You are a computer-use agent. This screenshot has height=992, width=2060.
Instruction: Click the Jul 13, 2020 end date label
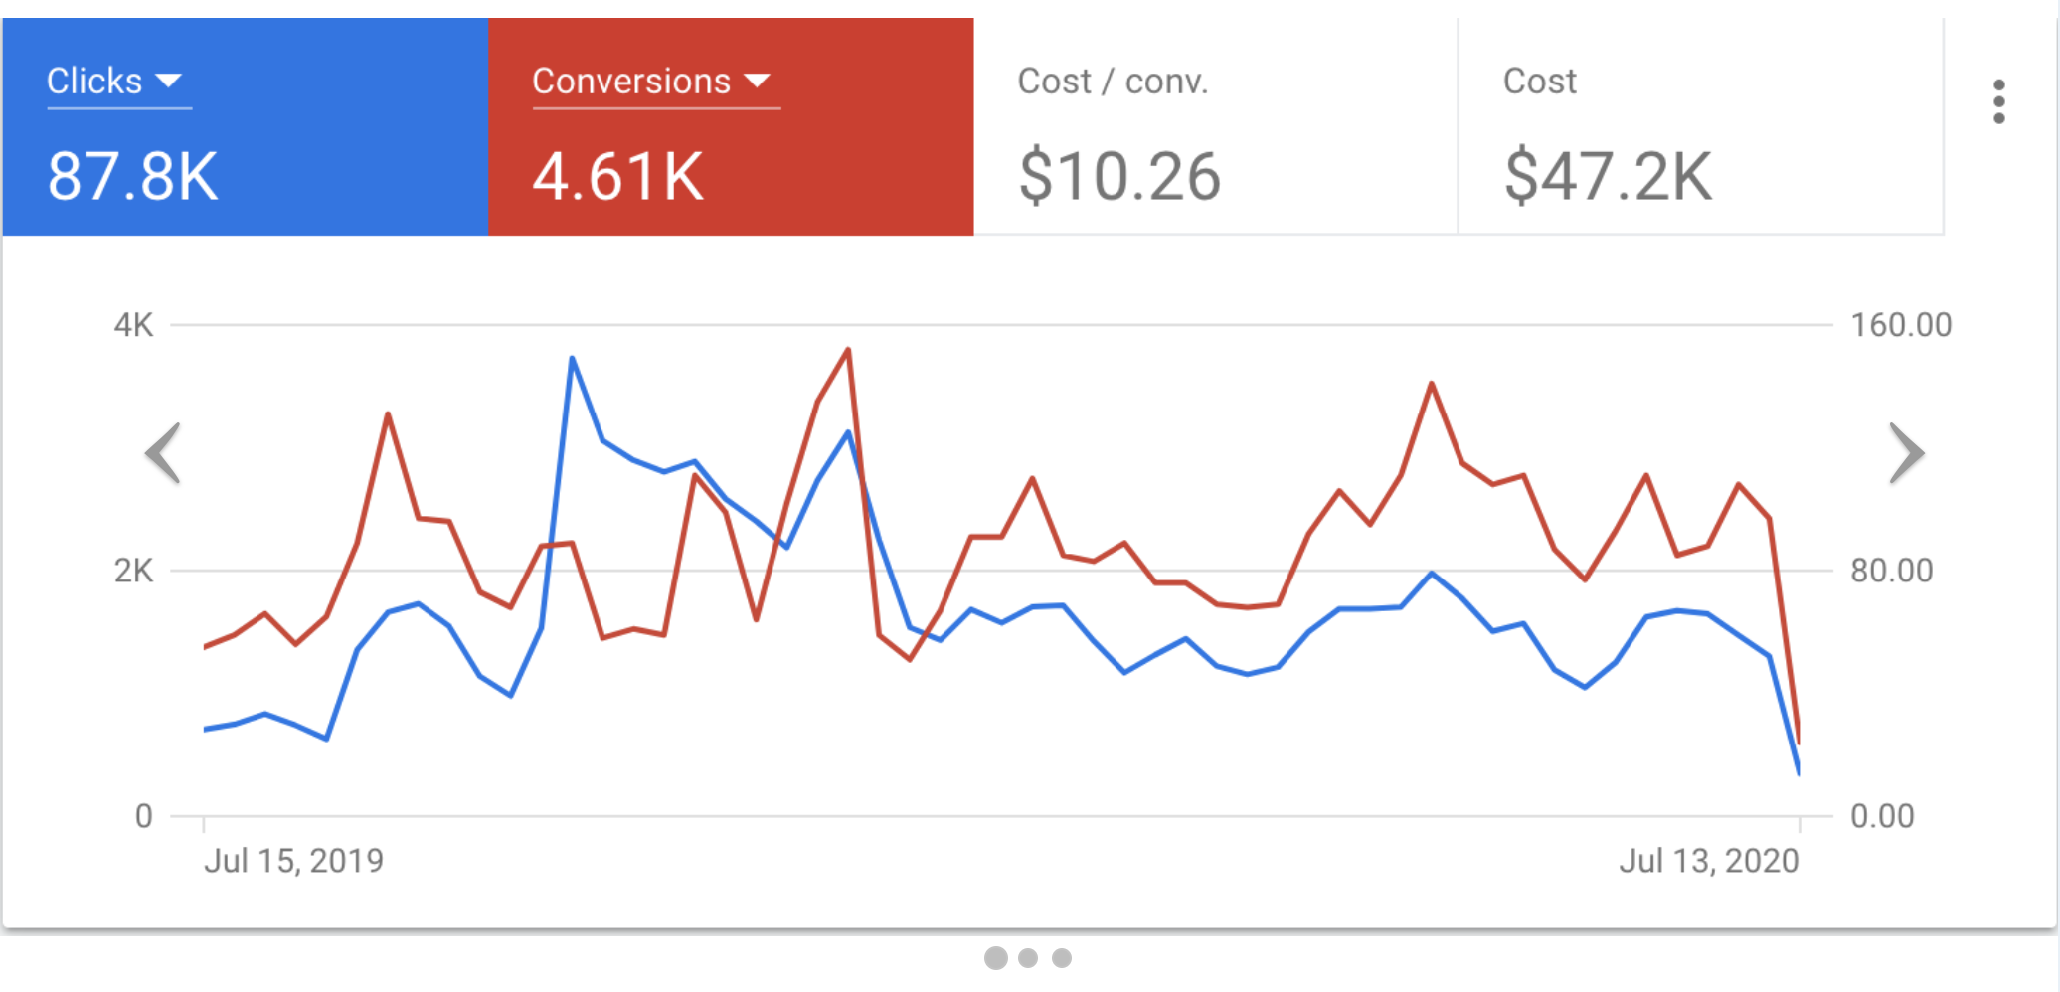point(1708,861)
